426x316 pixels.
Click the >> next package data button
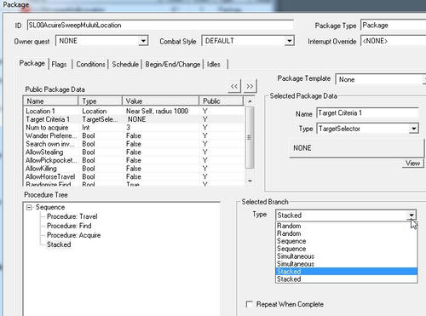[250, 86]
